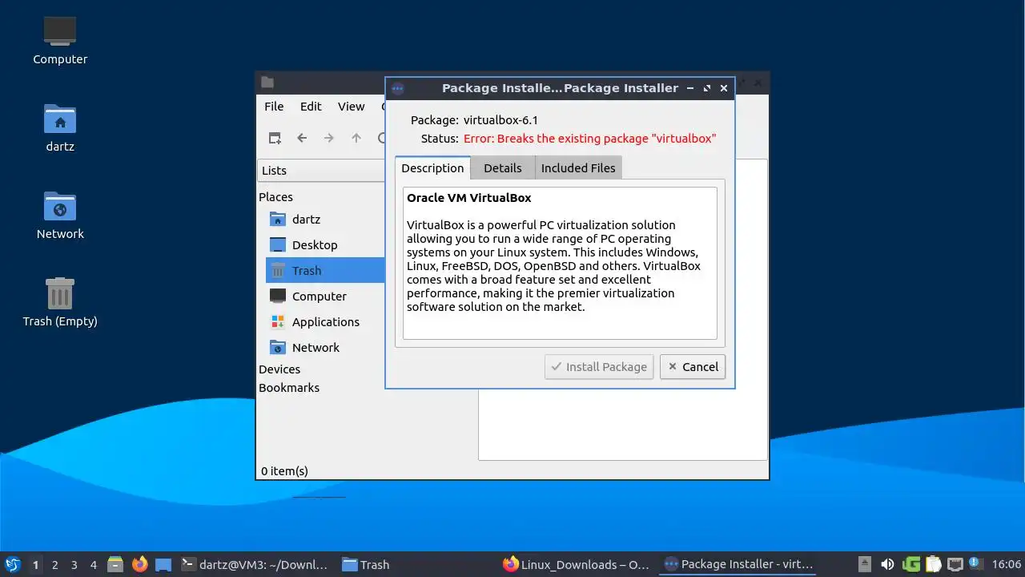
Task: Click the Bookmarks section heading
Action: point(289,387)
